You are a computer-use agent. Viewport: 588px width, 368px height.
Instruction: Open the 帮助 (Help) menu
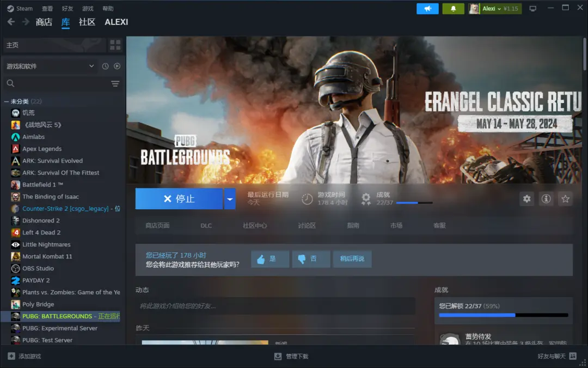point(108,8)
